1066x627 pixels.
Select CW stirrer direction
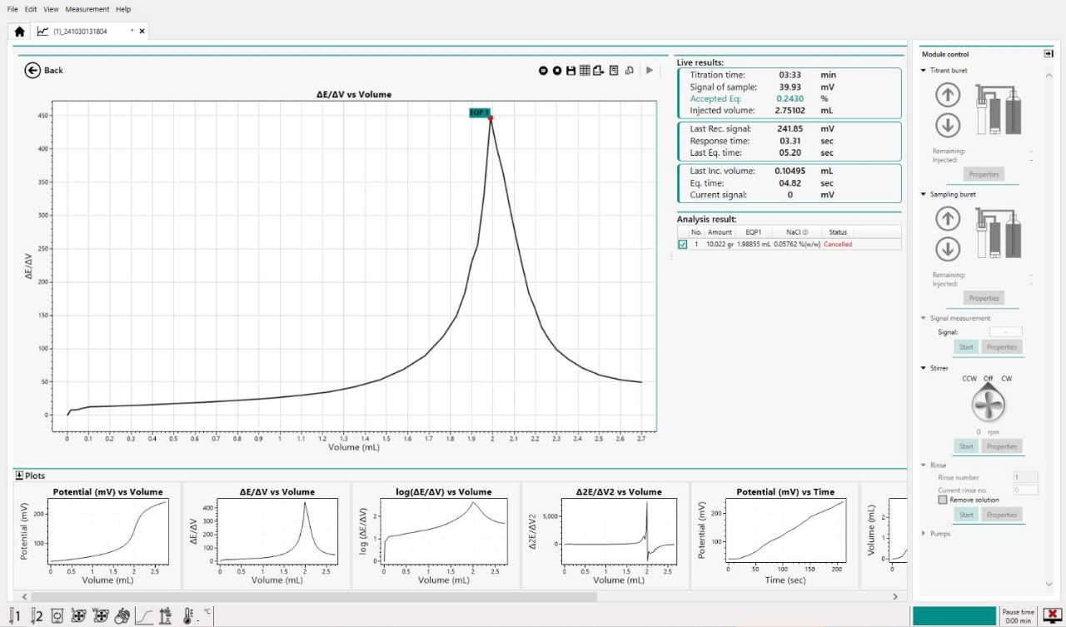1006,379
